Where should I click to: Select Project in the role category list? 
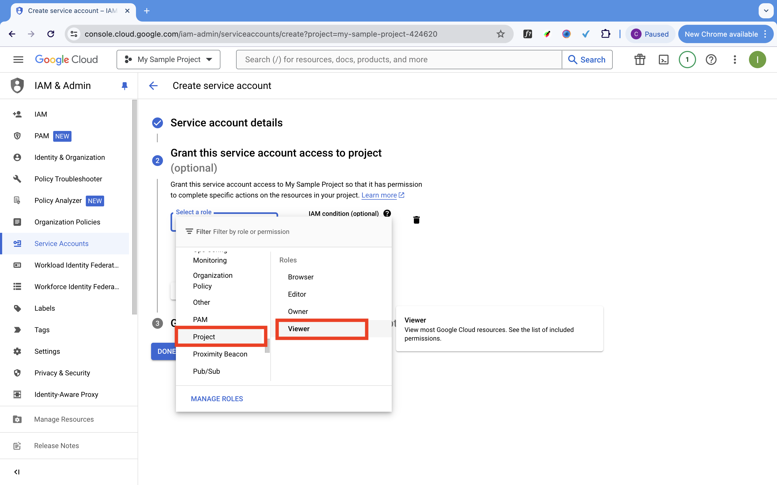click(x=221, y=337)
